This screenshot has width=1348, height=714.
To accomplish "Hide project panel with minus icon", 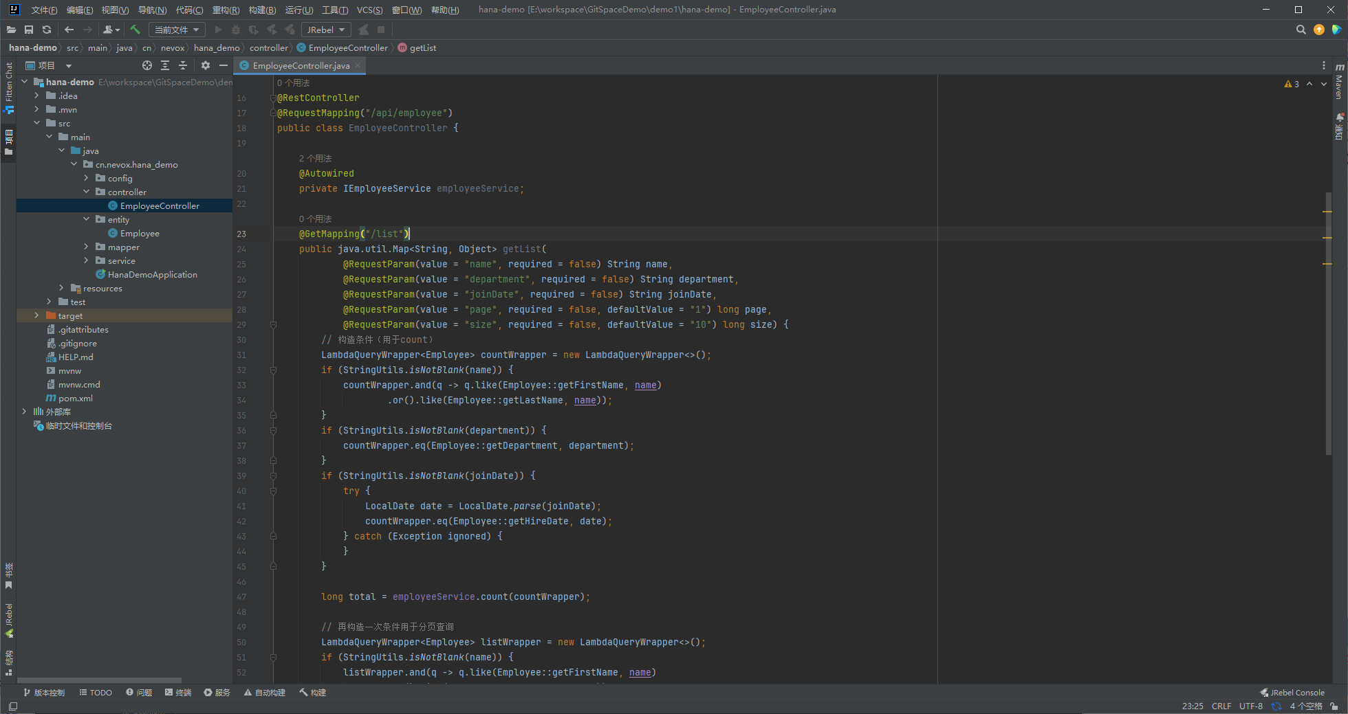I will coord(224,65).
